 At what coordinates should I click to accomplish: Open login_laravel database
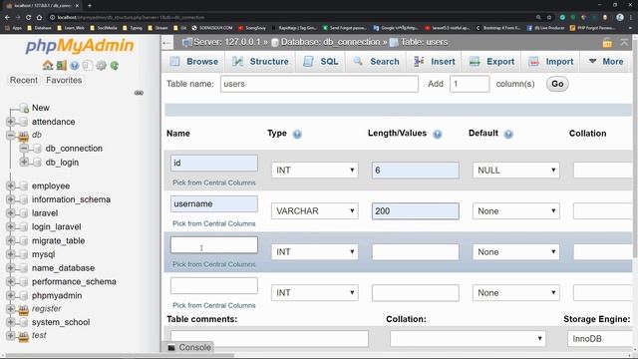(56, 226)
